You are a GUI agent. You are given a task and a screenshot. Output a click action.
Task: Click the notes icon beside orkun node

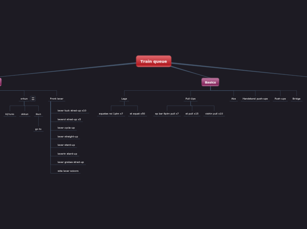[33, 99]
